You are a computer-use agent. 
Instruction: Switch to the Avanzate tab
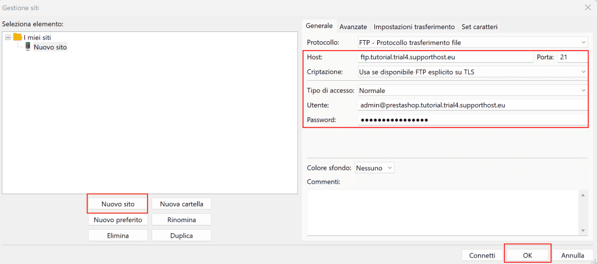point(353,27)
